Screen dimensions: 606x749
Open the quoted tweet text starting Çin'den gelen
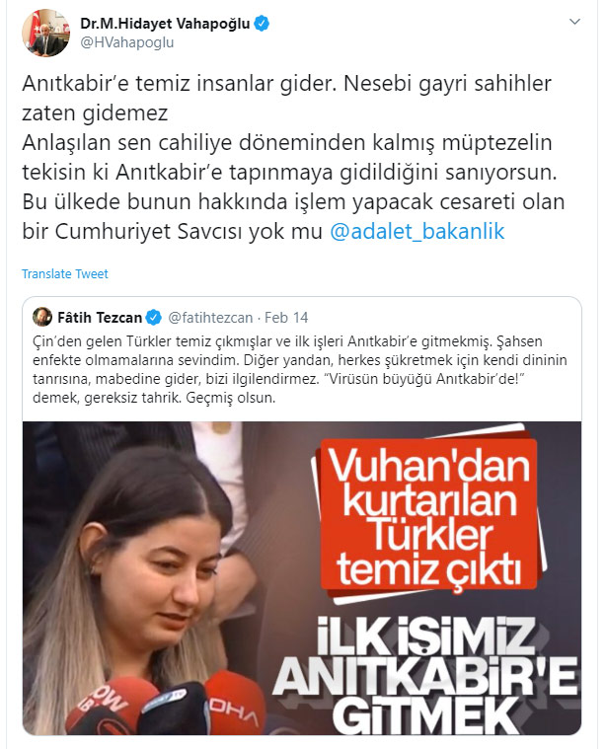pyautogui.click(x=300, y=369)
